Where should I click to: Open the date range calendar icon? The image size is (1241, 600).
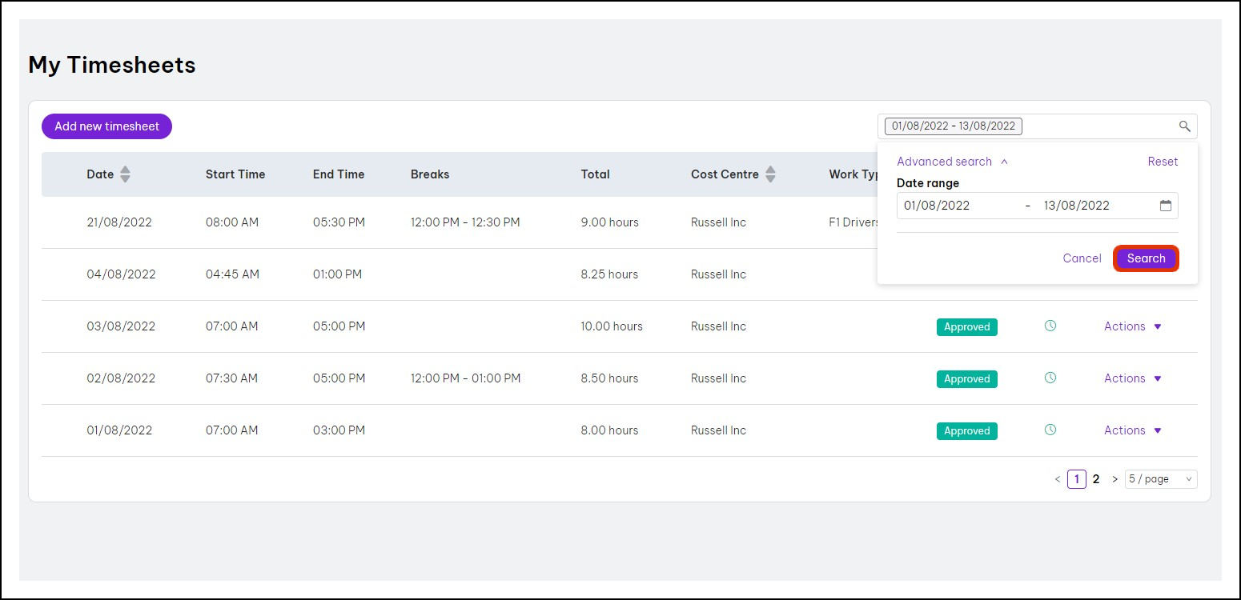coord(1166,206)
